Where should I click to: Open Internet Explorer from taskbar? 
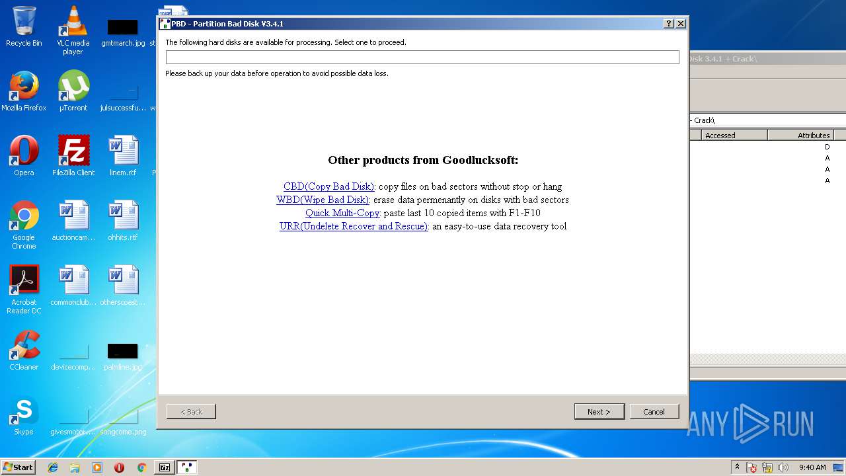pyautogui.click(x=53, y=467)
